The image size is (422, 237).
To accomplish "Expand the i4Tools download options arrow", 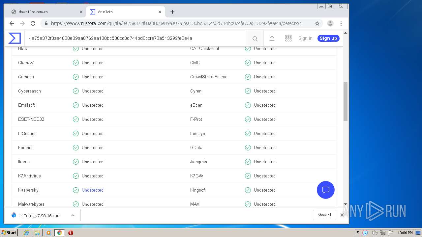I will (x=73, y=215).
